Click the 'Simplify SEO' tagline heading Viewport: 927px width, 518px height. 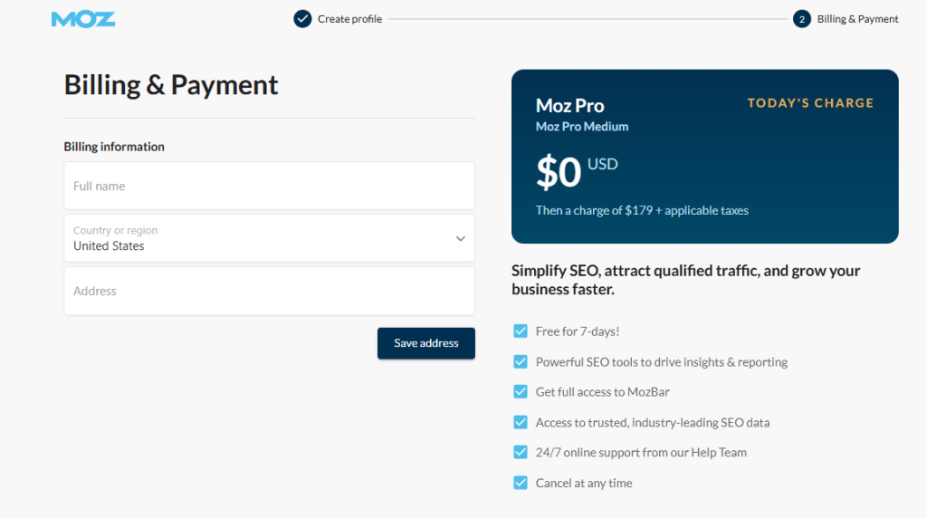point(686,280)
